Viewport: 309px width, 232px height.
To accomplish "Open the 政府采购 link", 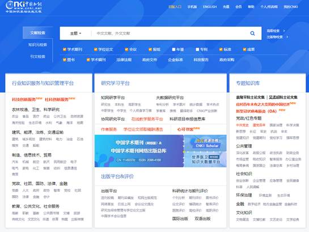I will [227, 60].
